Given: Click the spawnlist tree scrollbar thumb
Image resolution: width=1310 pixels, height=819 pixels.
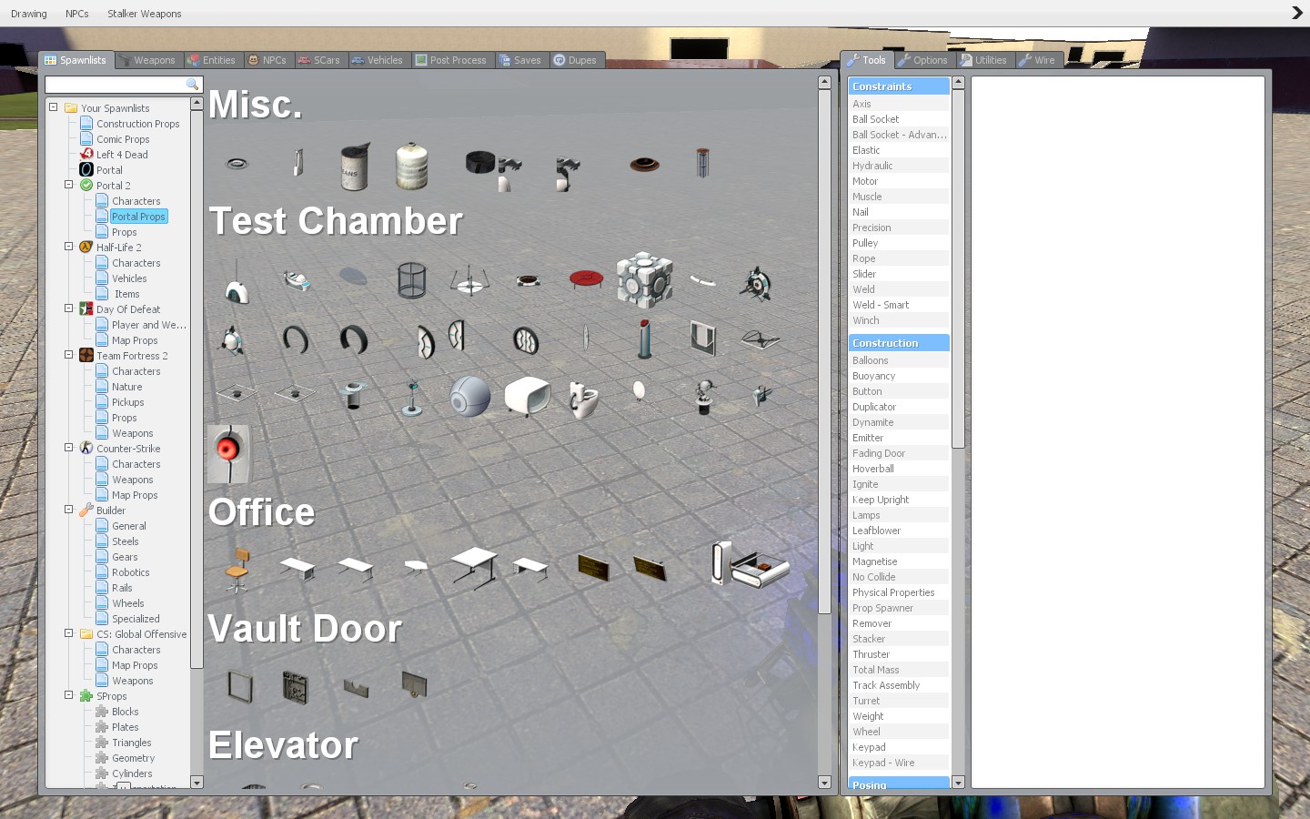Looking at the screenshot, I should point(196,389).
